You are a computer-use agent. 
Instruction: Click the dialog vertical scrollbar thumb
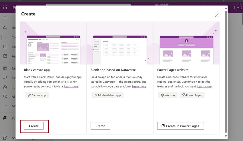[x=226, y=72]
